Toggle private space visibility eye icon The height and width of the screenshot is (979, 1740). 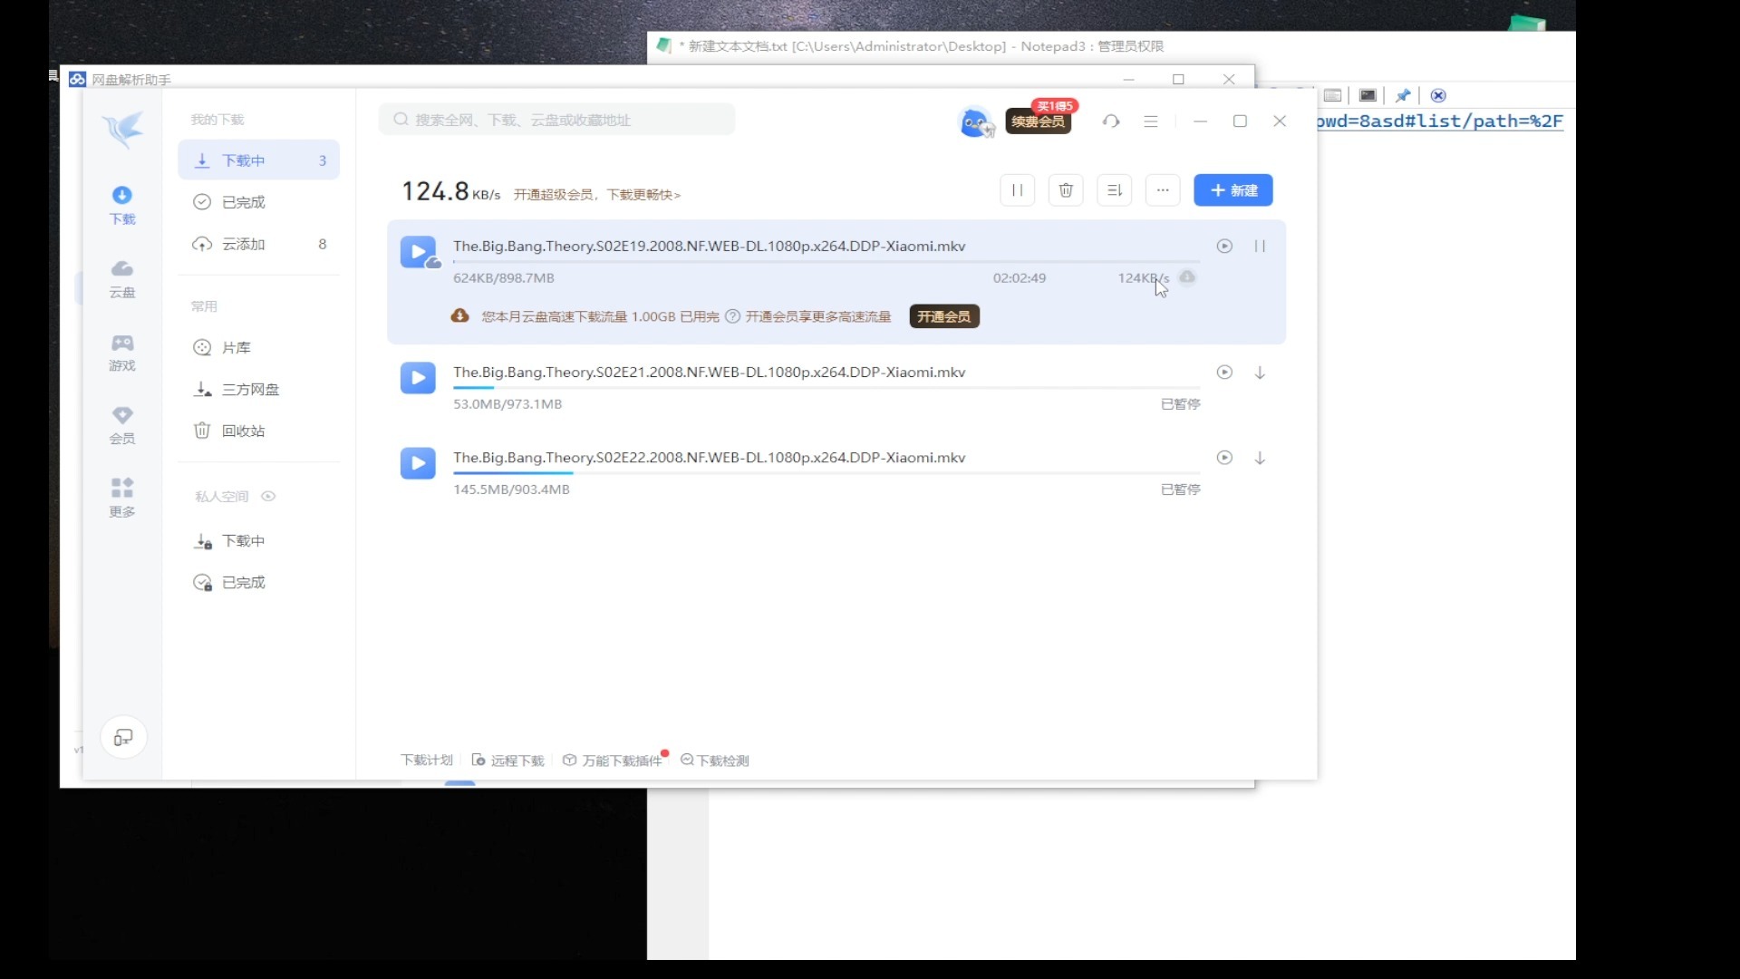coord(268,496)
